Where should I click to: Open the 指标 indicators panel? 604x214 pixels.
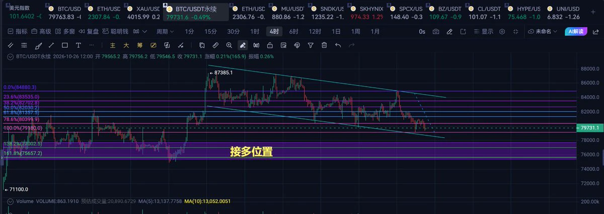[x=18, y=31]
